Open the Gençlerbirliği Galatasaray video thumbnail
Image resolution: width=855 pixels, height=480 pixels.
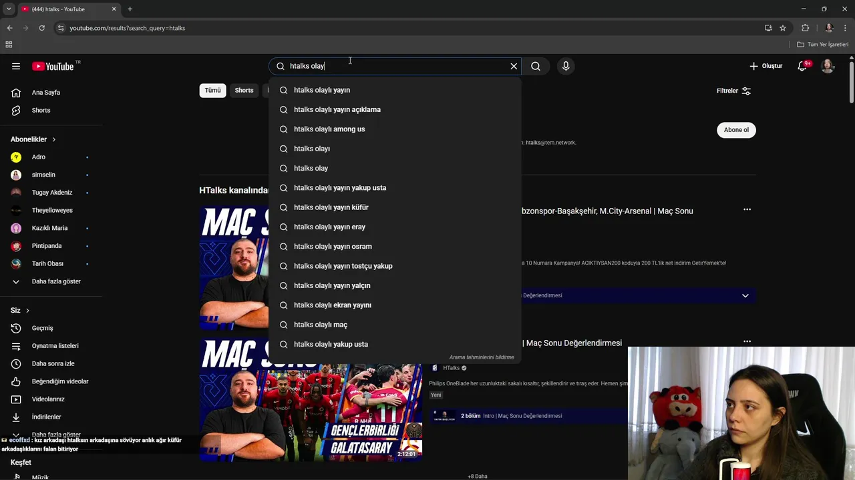pyautogui.click(x=311, y=400)
